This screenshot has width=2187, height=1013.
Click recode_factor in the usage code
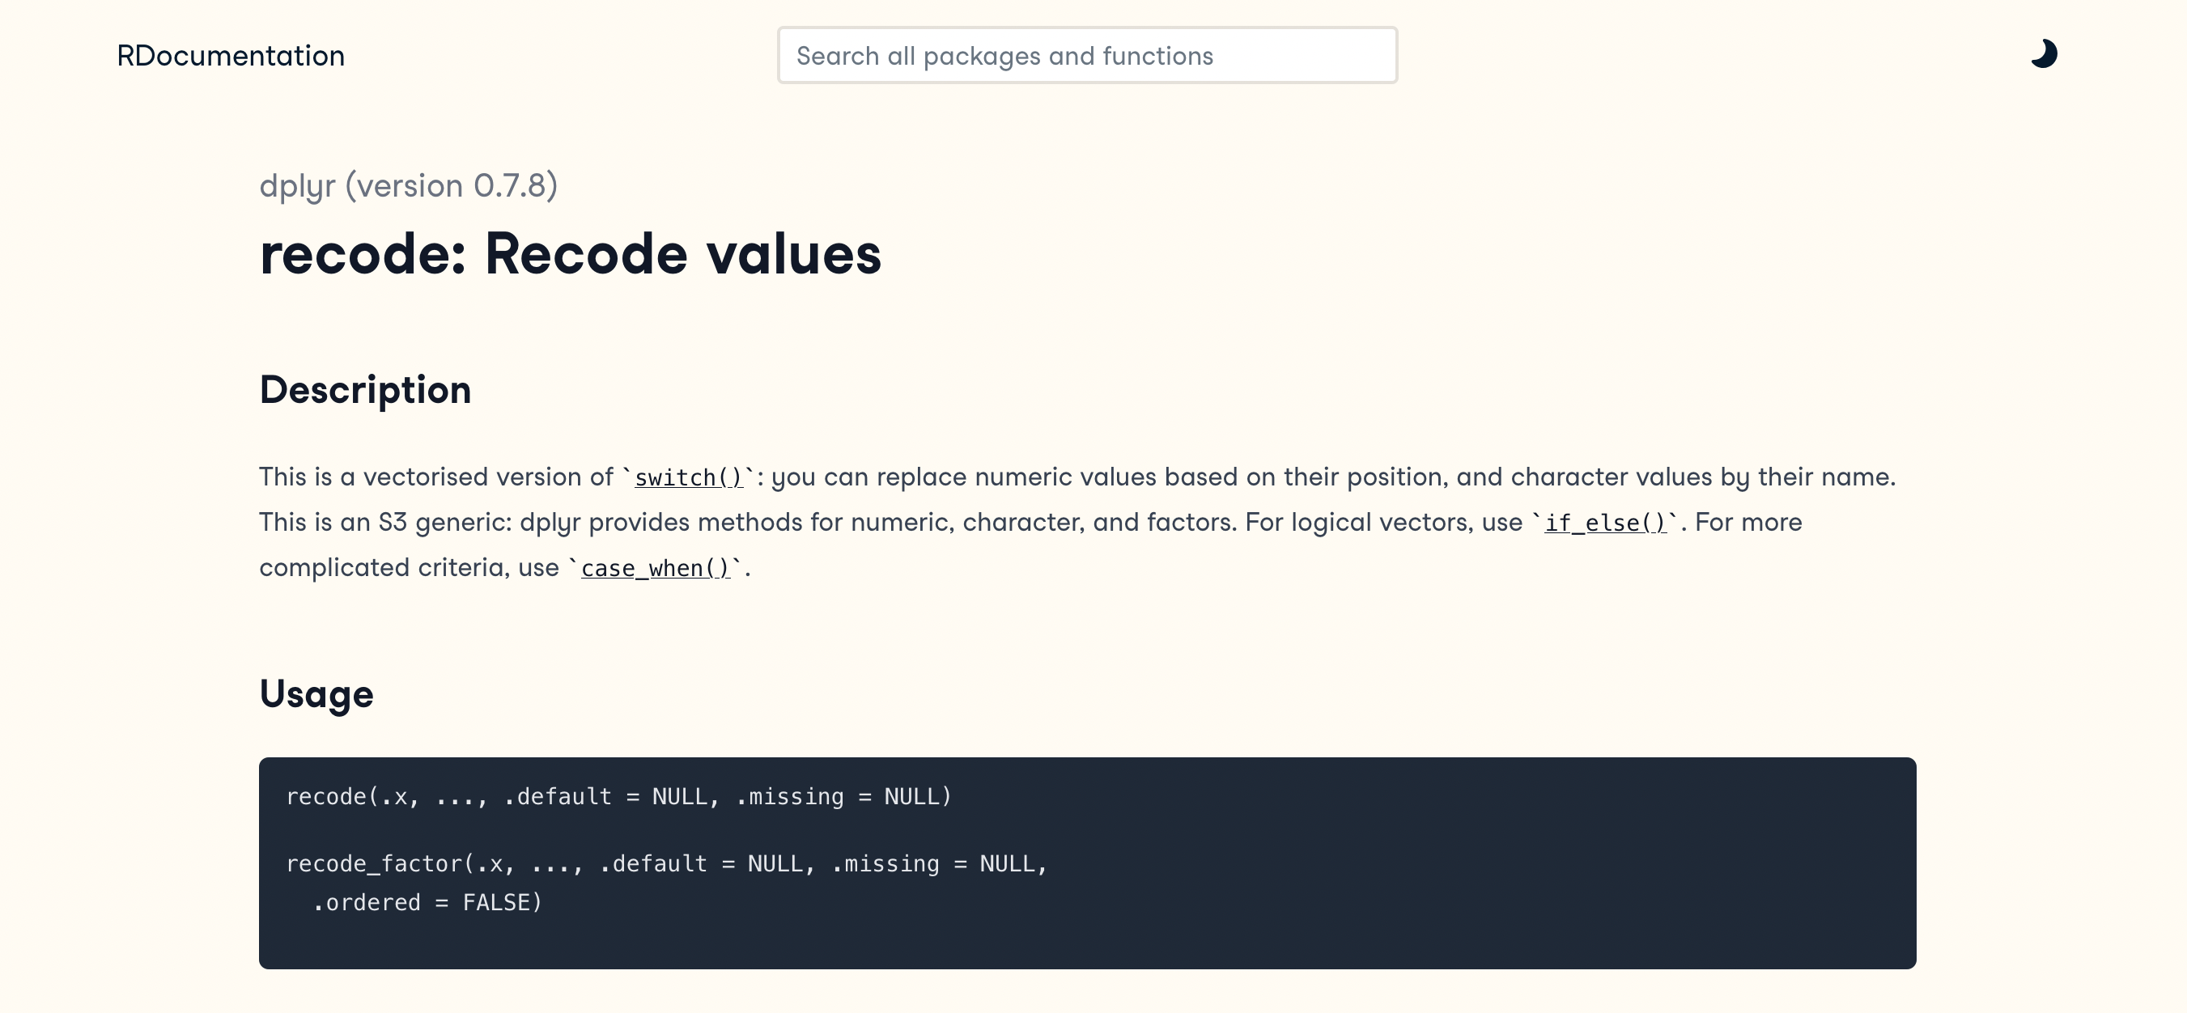[x=374, y=863]
